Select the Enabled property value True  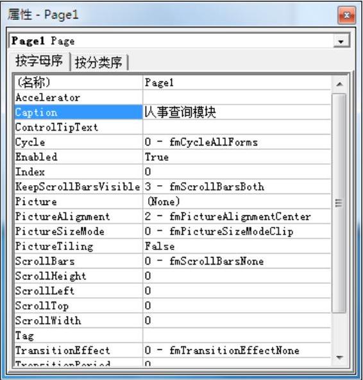click(237, 157)
